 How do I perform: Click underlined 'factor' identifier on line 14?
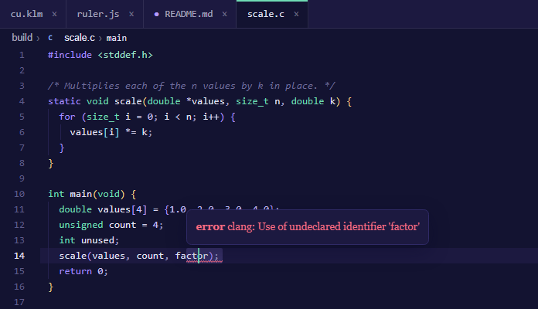click(x=192, y=256)
